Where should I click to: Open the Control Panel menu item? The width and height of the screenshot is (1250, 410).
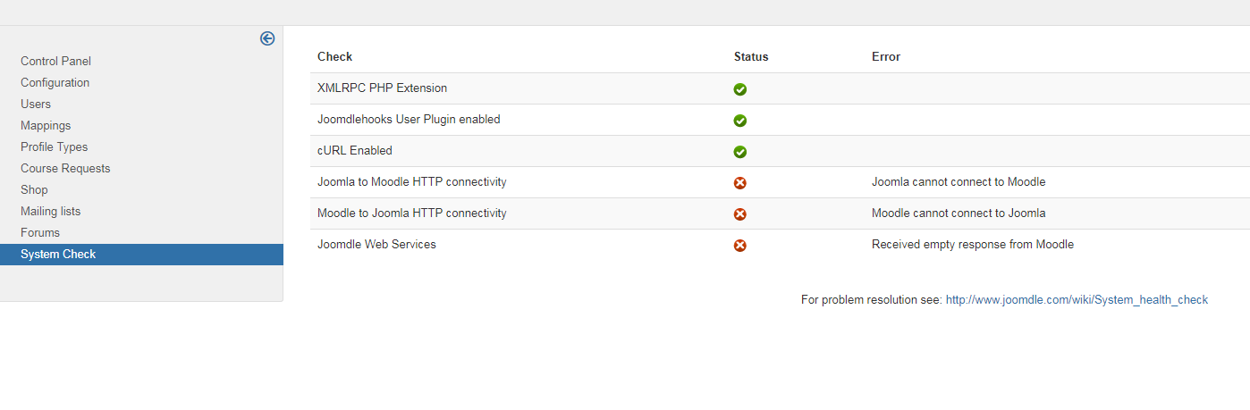coord(55,62)
